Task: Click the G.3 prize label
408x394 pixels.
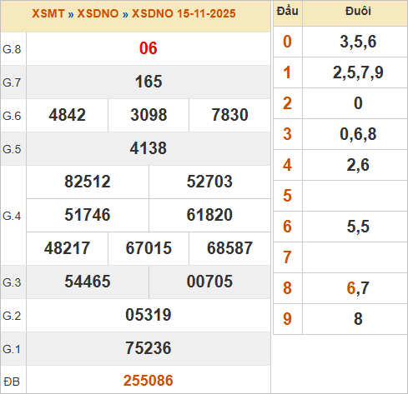Action: click(12, 282)
